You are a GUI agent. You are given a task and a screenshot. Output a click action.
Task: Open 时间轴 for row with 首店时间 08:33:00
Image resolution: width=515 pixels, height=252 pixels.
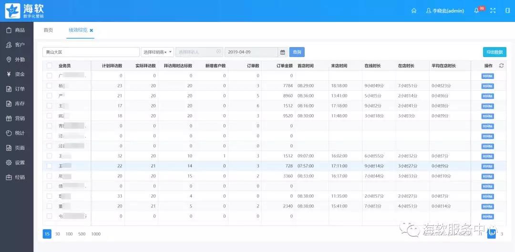point(488,176)
